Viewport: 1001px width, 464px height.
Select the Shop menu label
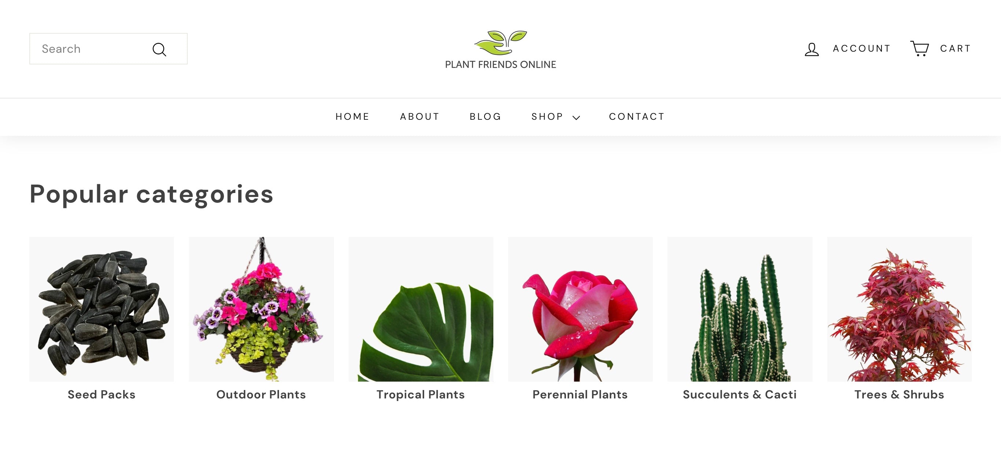pyautogui.click(x=547, y=116)
